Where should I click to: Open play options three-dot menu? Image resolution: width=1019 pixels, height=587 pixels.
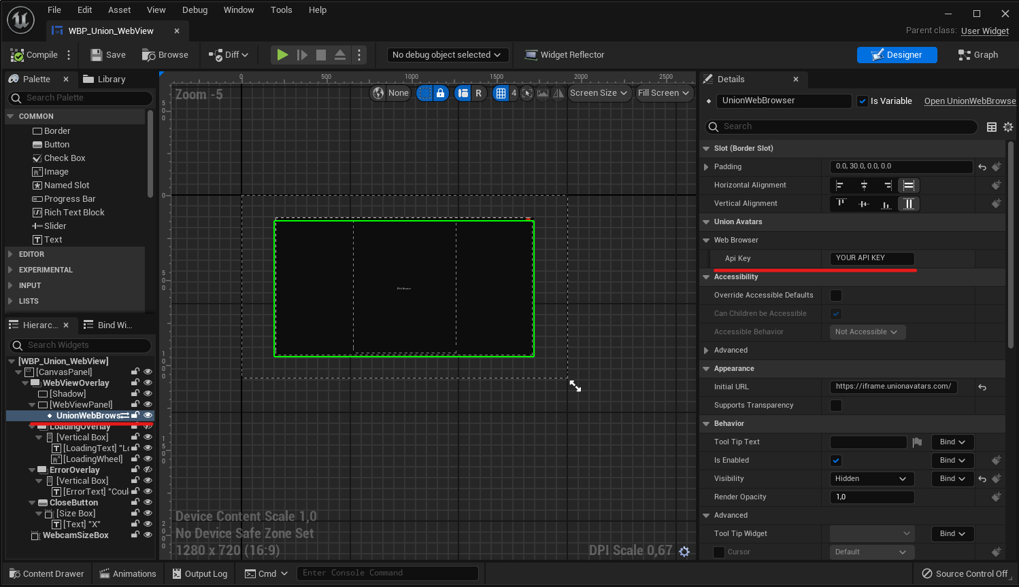pyautogui.click(x=359, y=55)
